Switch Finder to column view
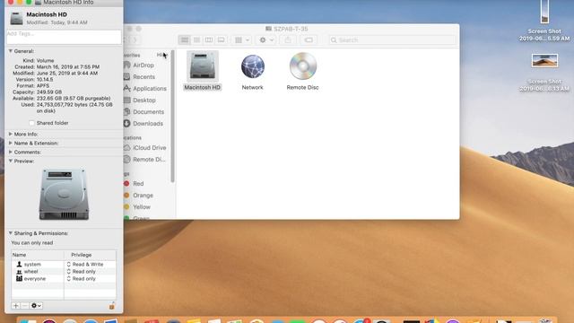Screen dimensions: 574x323 coord(209,39)
